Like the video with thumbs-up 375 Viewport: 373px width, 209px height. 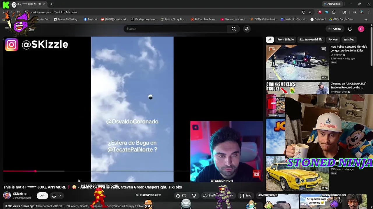(181, 196)
